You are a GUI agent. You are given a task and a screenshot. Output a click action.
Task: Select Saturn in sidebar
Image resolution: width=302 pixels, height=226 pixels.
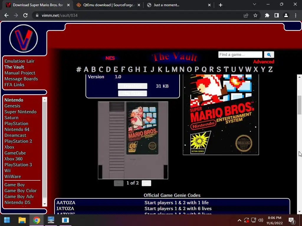(12, 118)
